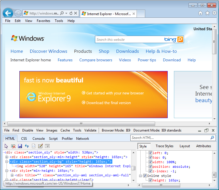
Task: Click Get started with your new browser
Action: tap(113, 93)
